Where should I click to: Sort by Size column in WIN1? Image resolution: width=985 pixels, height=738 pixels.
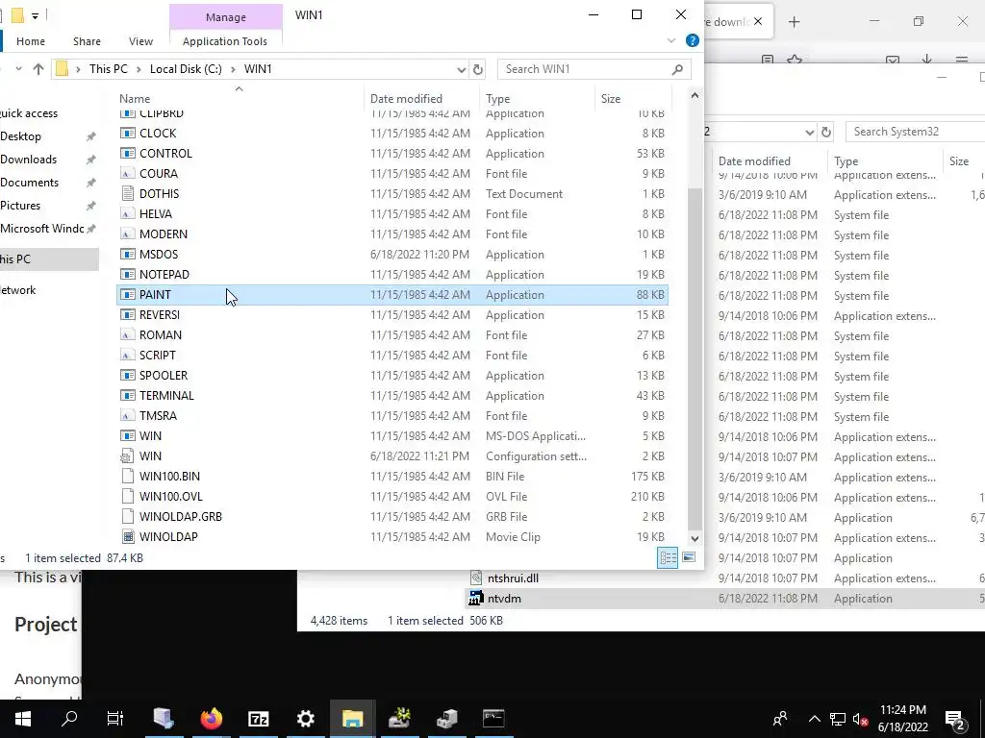(x=610, y=99)
